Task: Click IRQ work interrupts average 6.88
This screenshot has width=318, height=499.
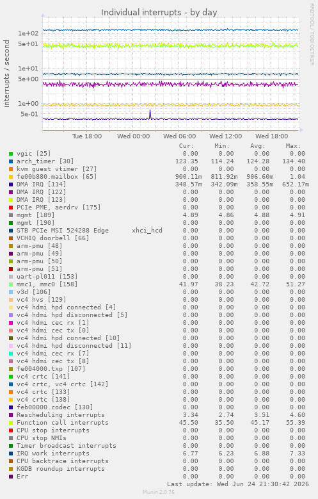Action: click(262, 454)
